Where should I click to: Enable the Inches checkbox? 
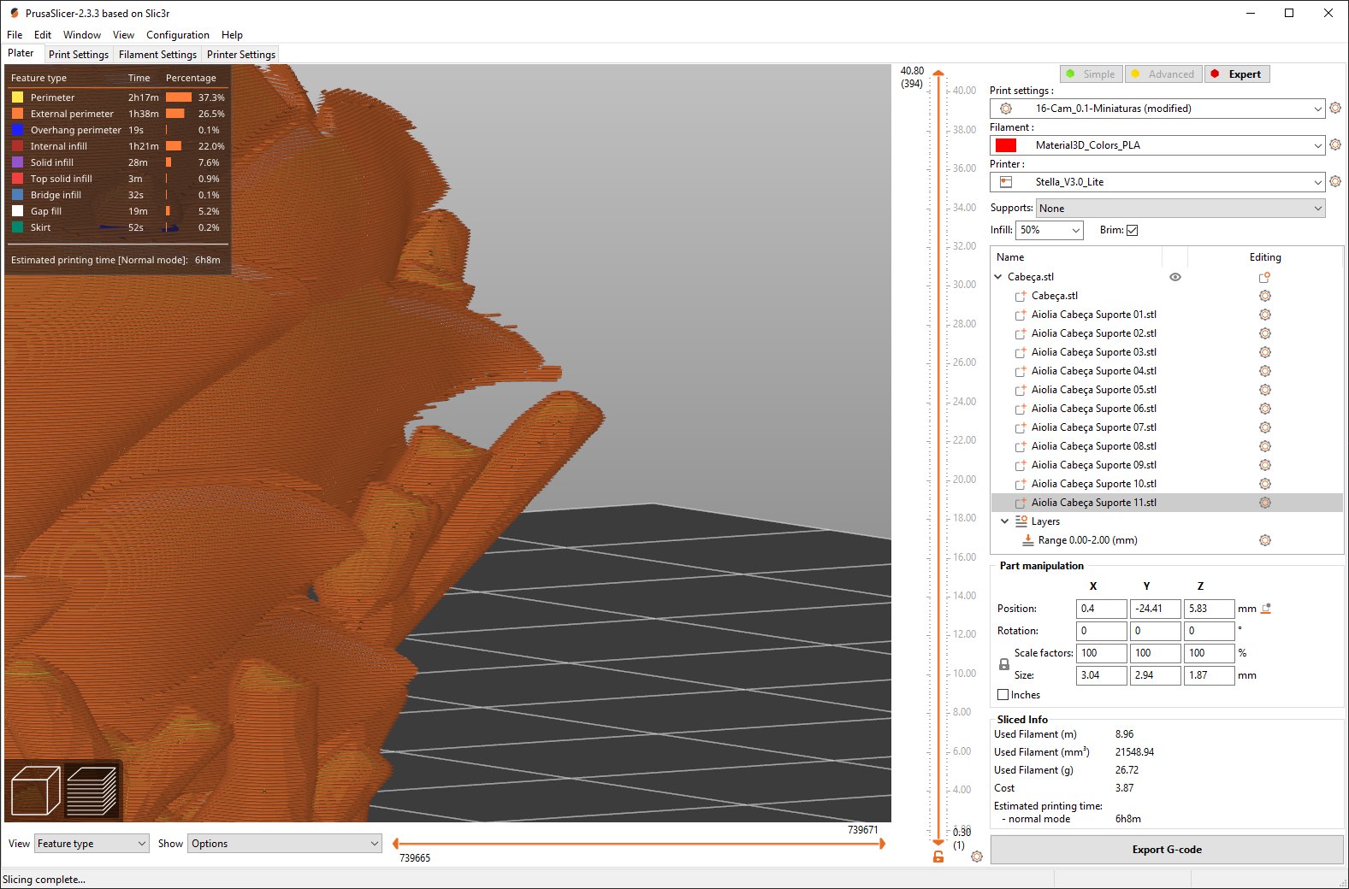click(1003, 695)
